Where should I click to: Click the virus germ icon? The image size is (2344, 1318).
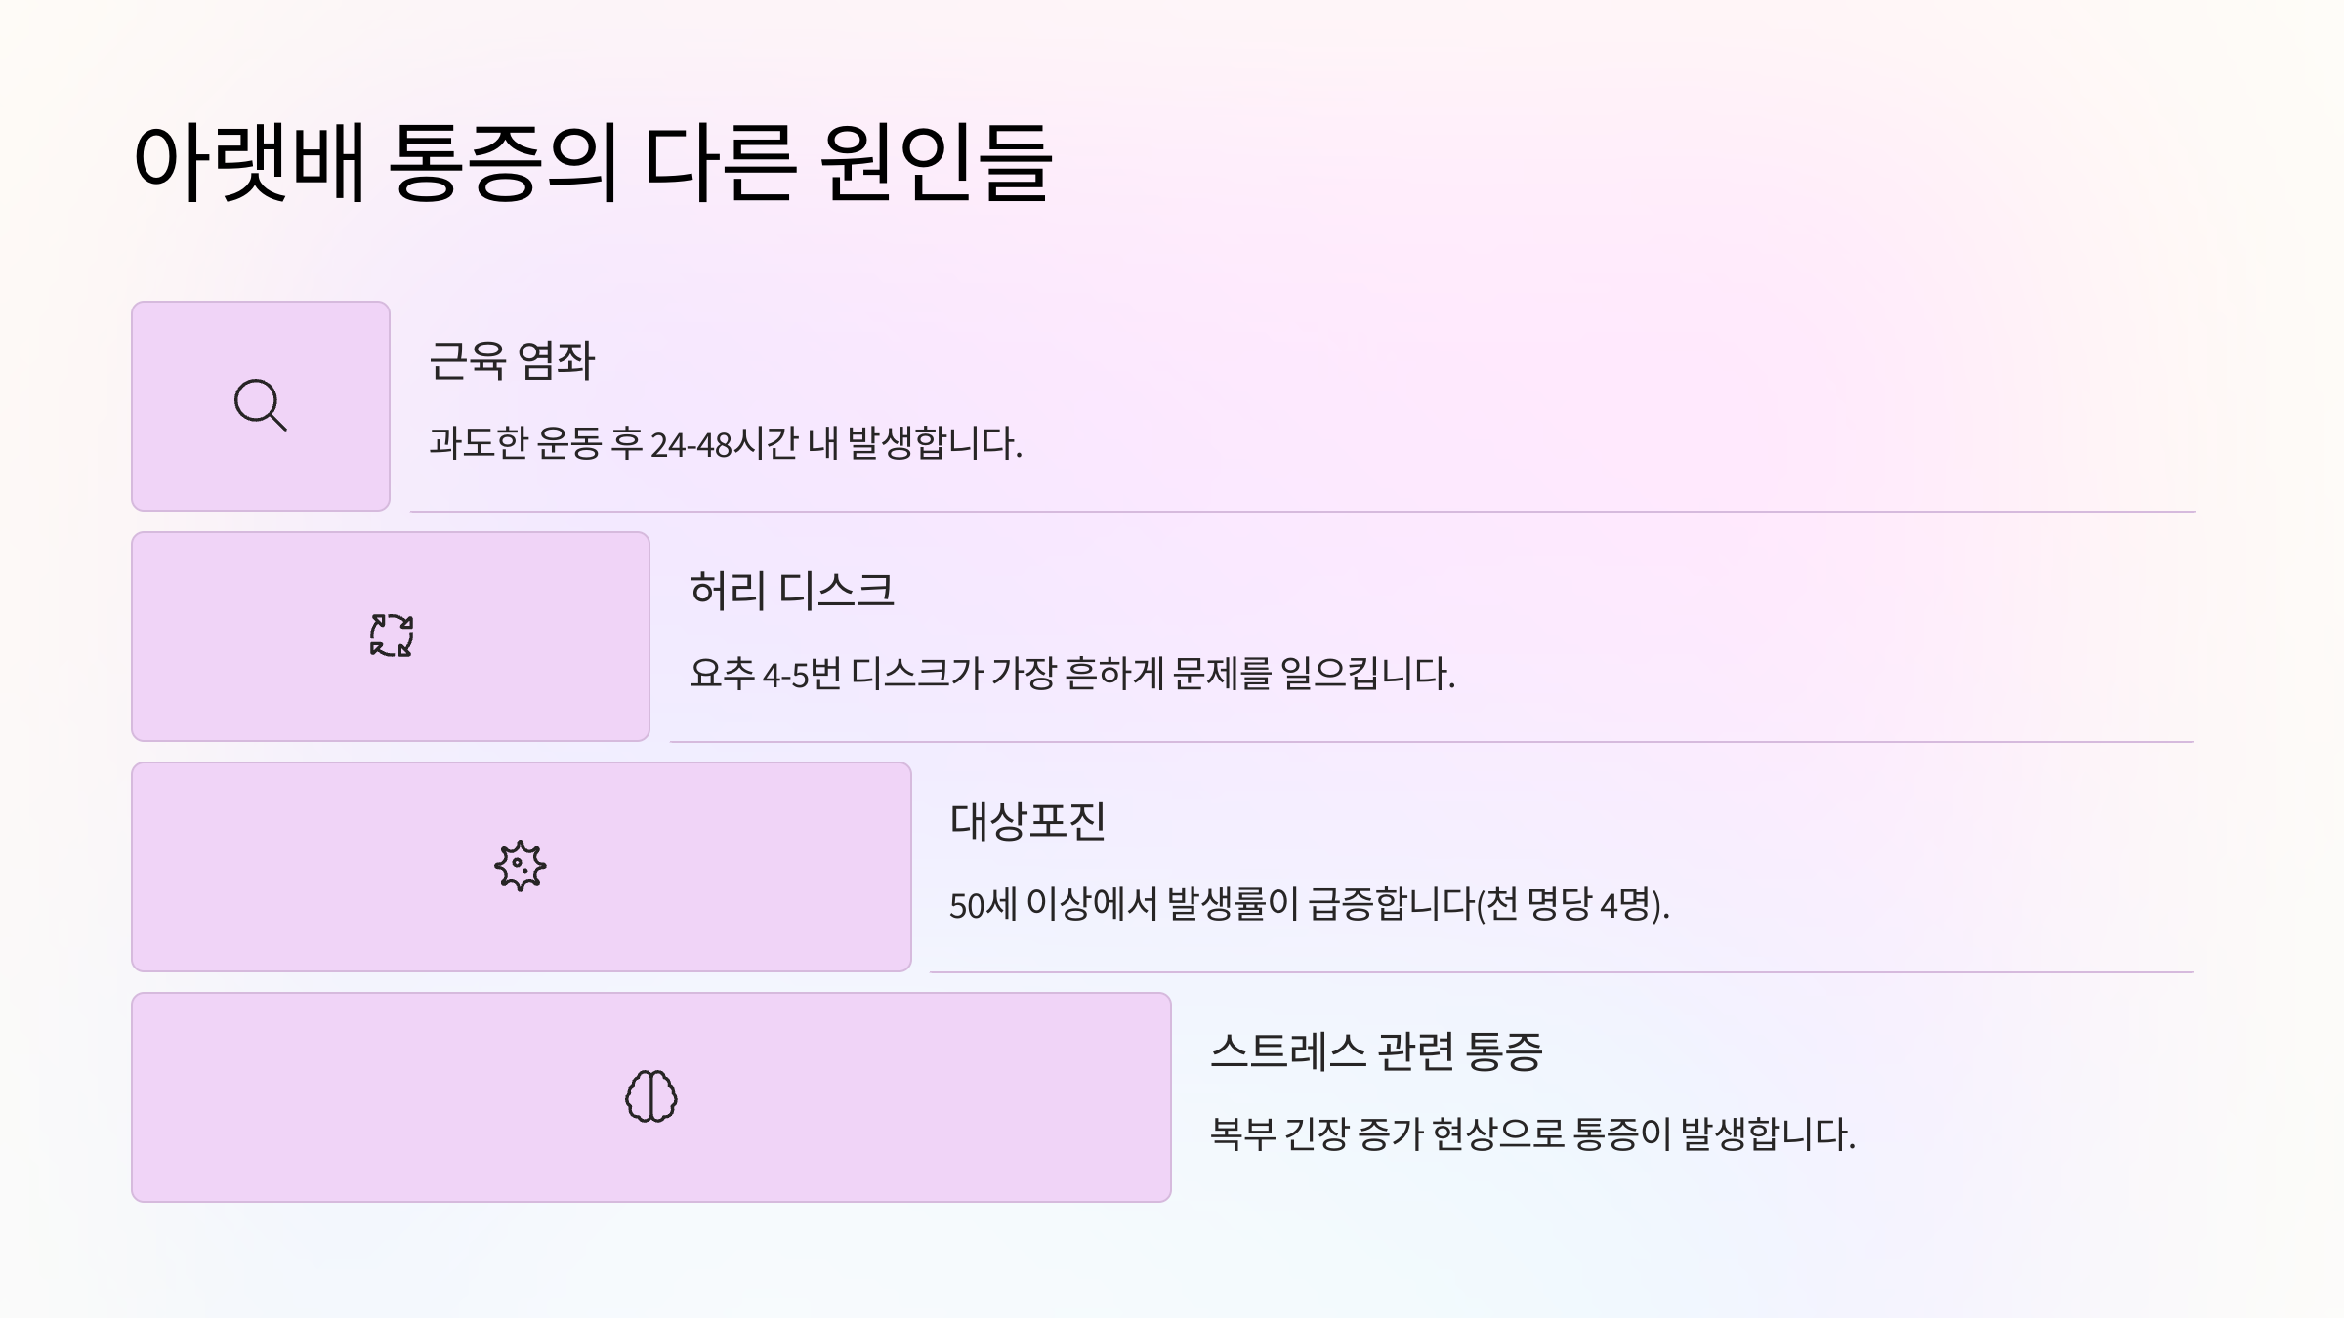[521, 866]
